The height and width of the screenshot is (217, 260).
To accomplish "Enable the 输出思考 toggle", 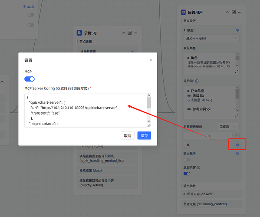I will [x=187, y=160].
